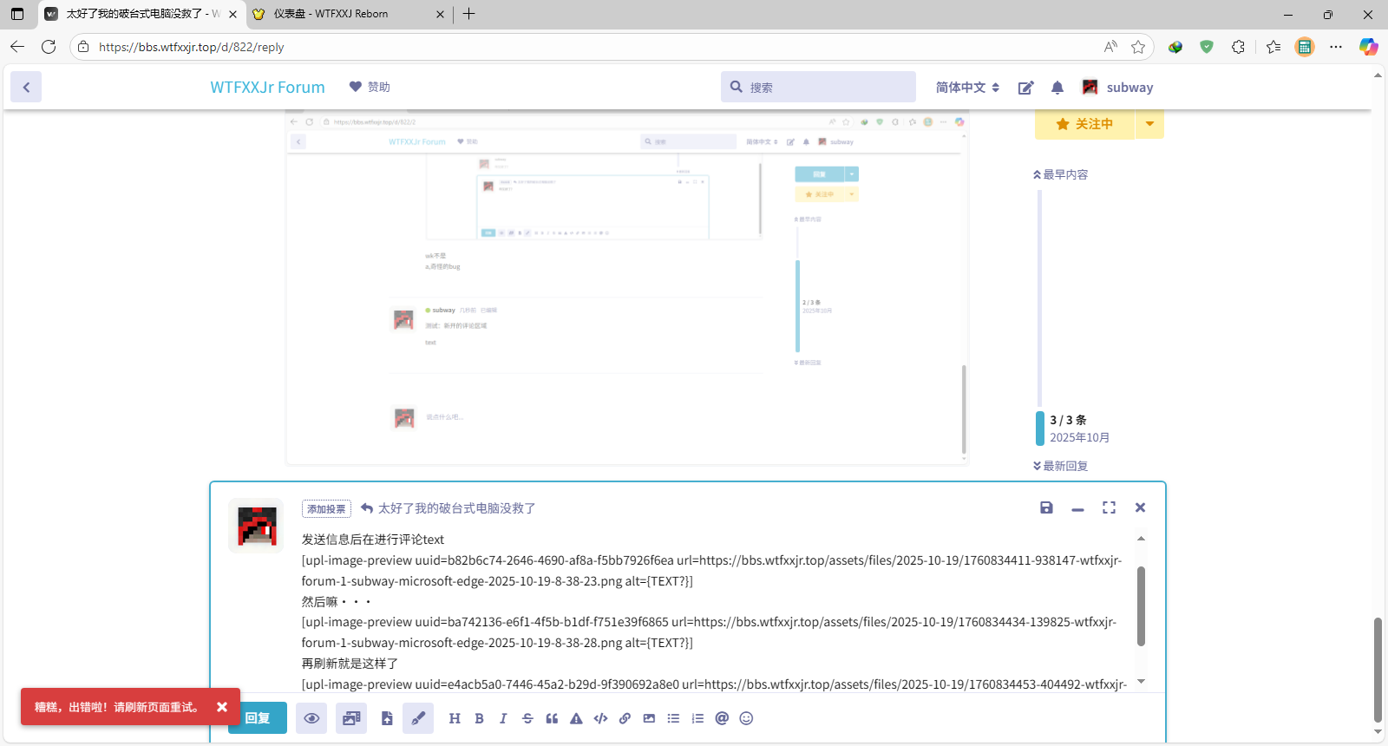
Task: Open the 简体中文 language selector
Action: [967, 88]
